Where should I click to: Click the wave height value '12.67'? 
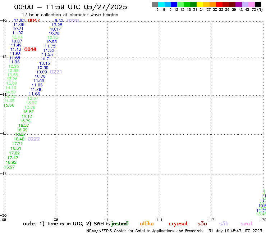33,98
